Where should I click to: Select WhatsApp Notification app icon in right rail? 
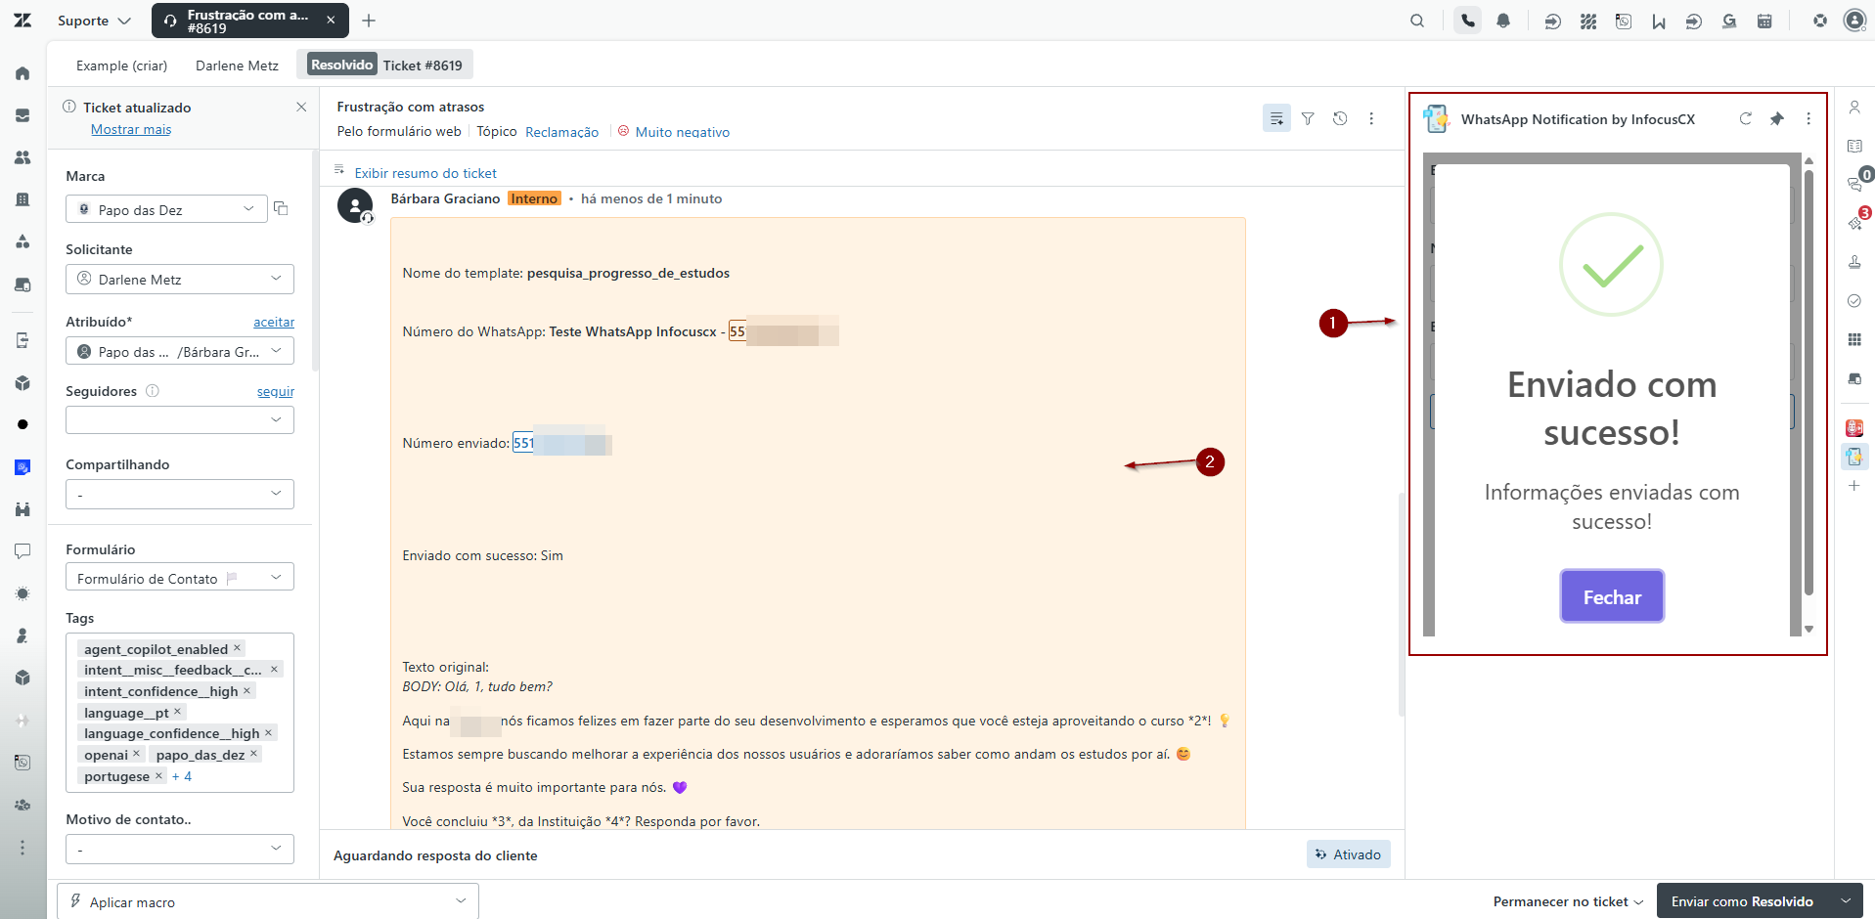(1853, 457)
